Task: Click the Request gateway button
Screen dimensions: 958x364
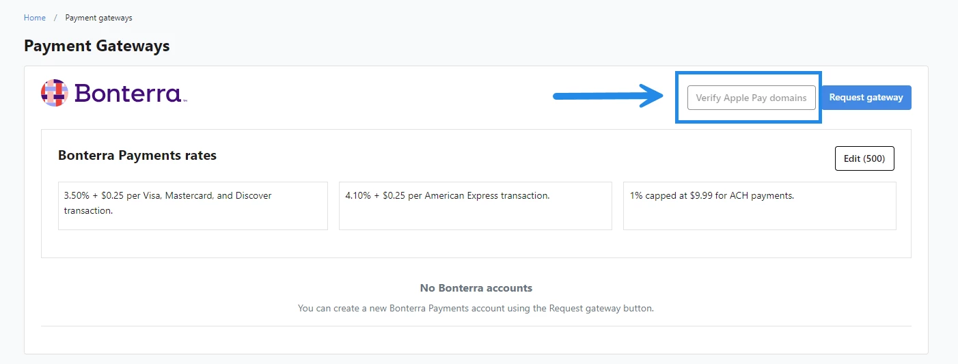Action: click(x=866, y=98)
